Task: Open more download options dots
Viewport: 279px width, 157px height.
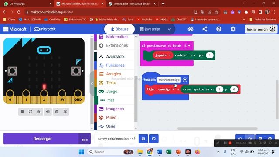Action: [85, 139]
